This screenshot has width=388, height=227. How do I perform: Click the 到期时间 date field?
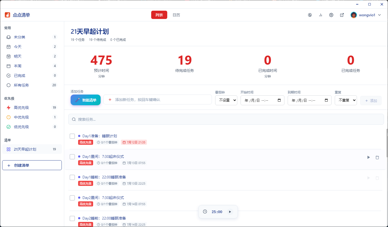click(x=309, y=100)
